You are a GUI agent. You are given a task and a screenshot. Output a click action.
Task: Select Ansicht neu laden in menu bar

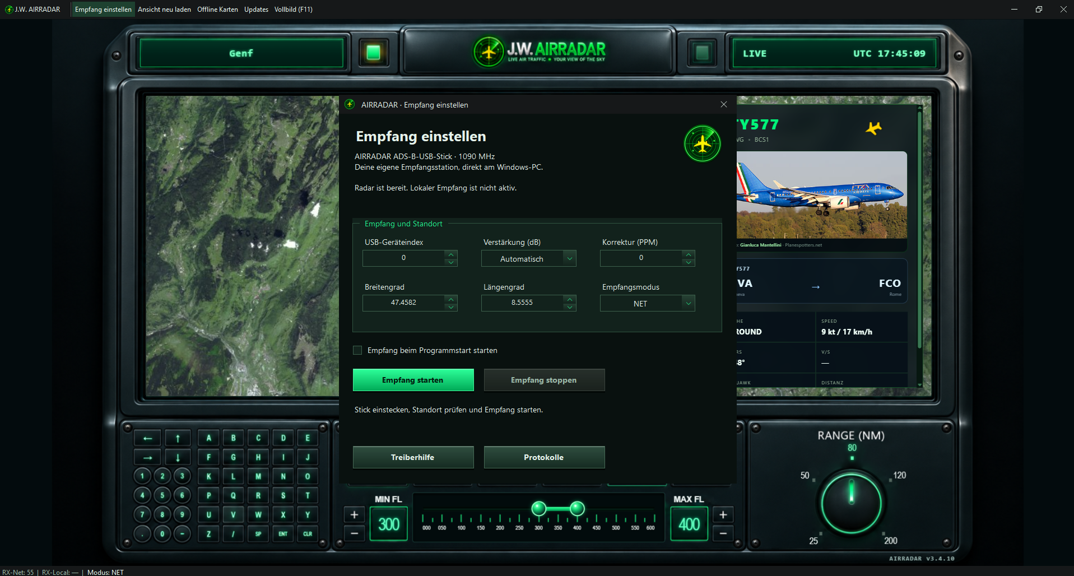click(164, 10)
